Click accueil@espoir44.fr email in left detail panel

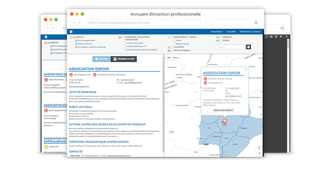tap(133, 83)
